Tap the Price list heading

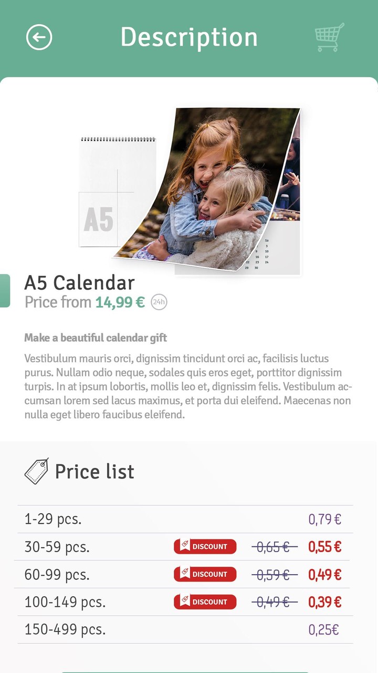tap(94, 472)
